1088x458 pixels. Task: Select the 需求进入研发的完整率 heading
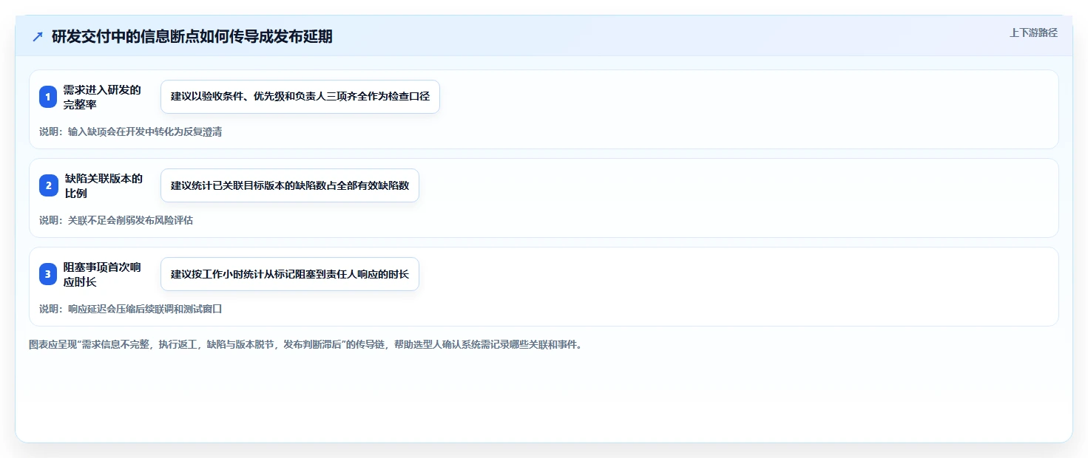coord(102,97)
